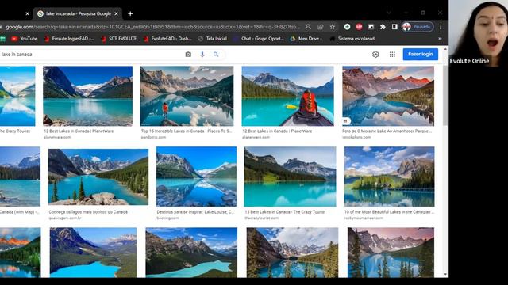
Task: Open Lake Louise booking.com image thumbnail
Action: [196, 177]
